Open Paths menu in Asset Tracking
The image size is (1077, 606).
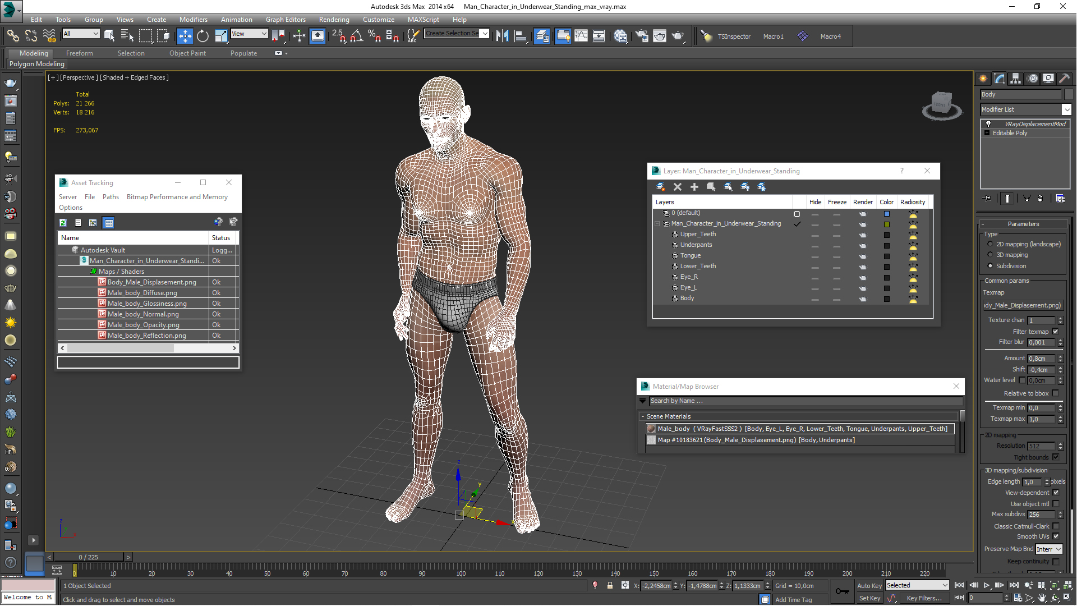[111, 197]
